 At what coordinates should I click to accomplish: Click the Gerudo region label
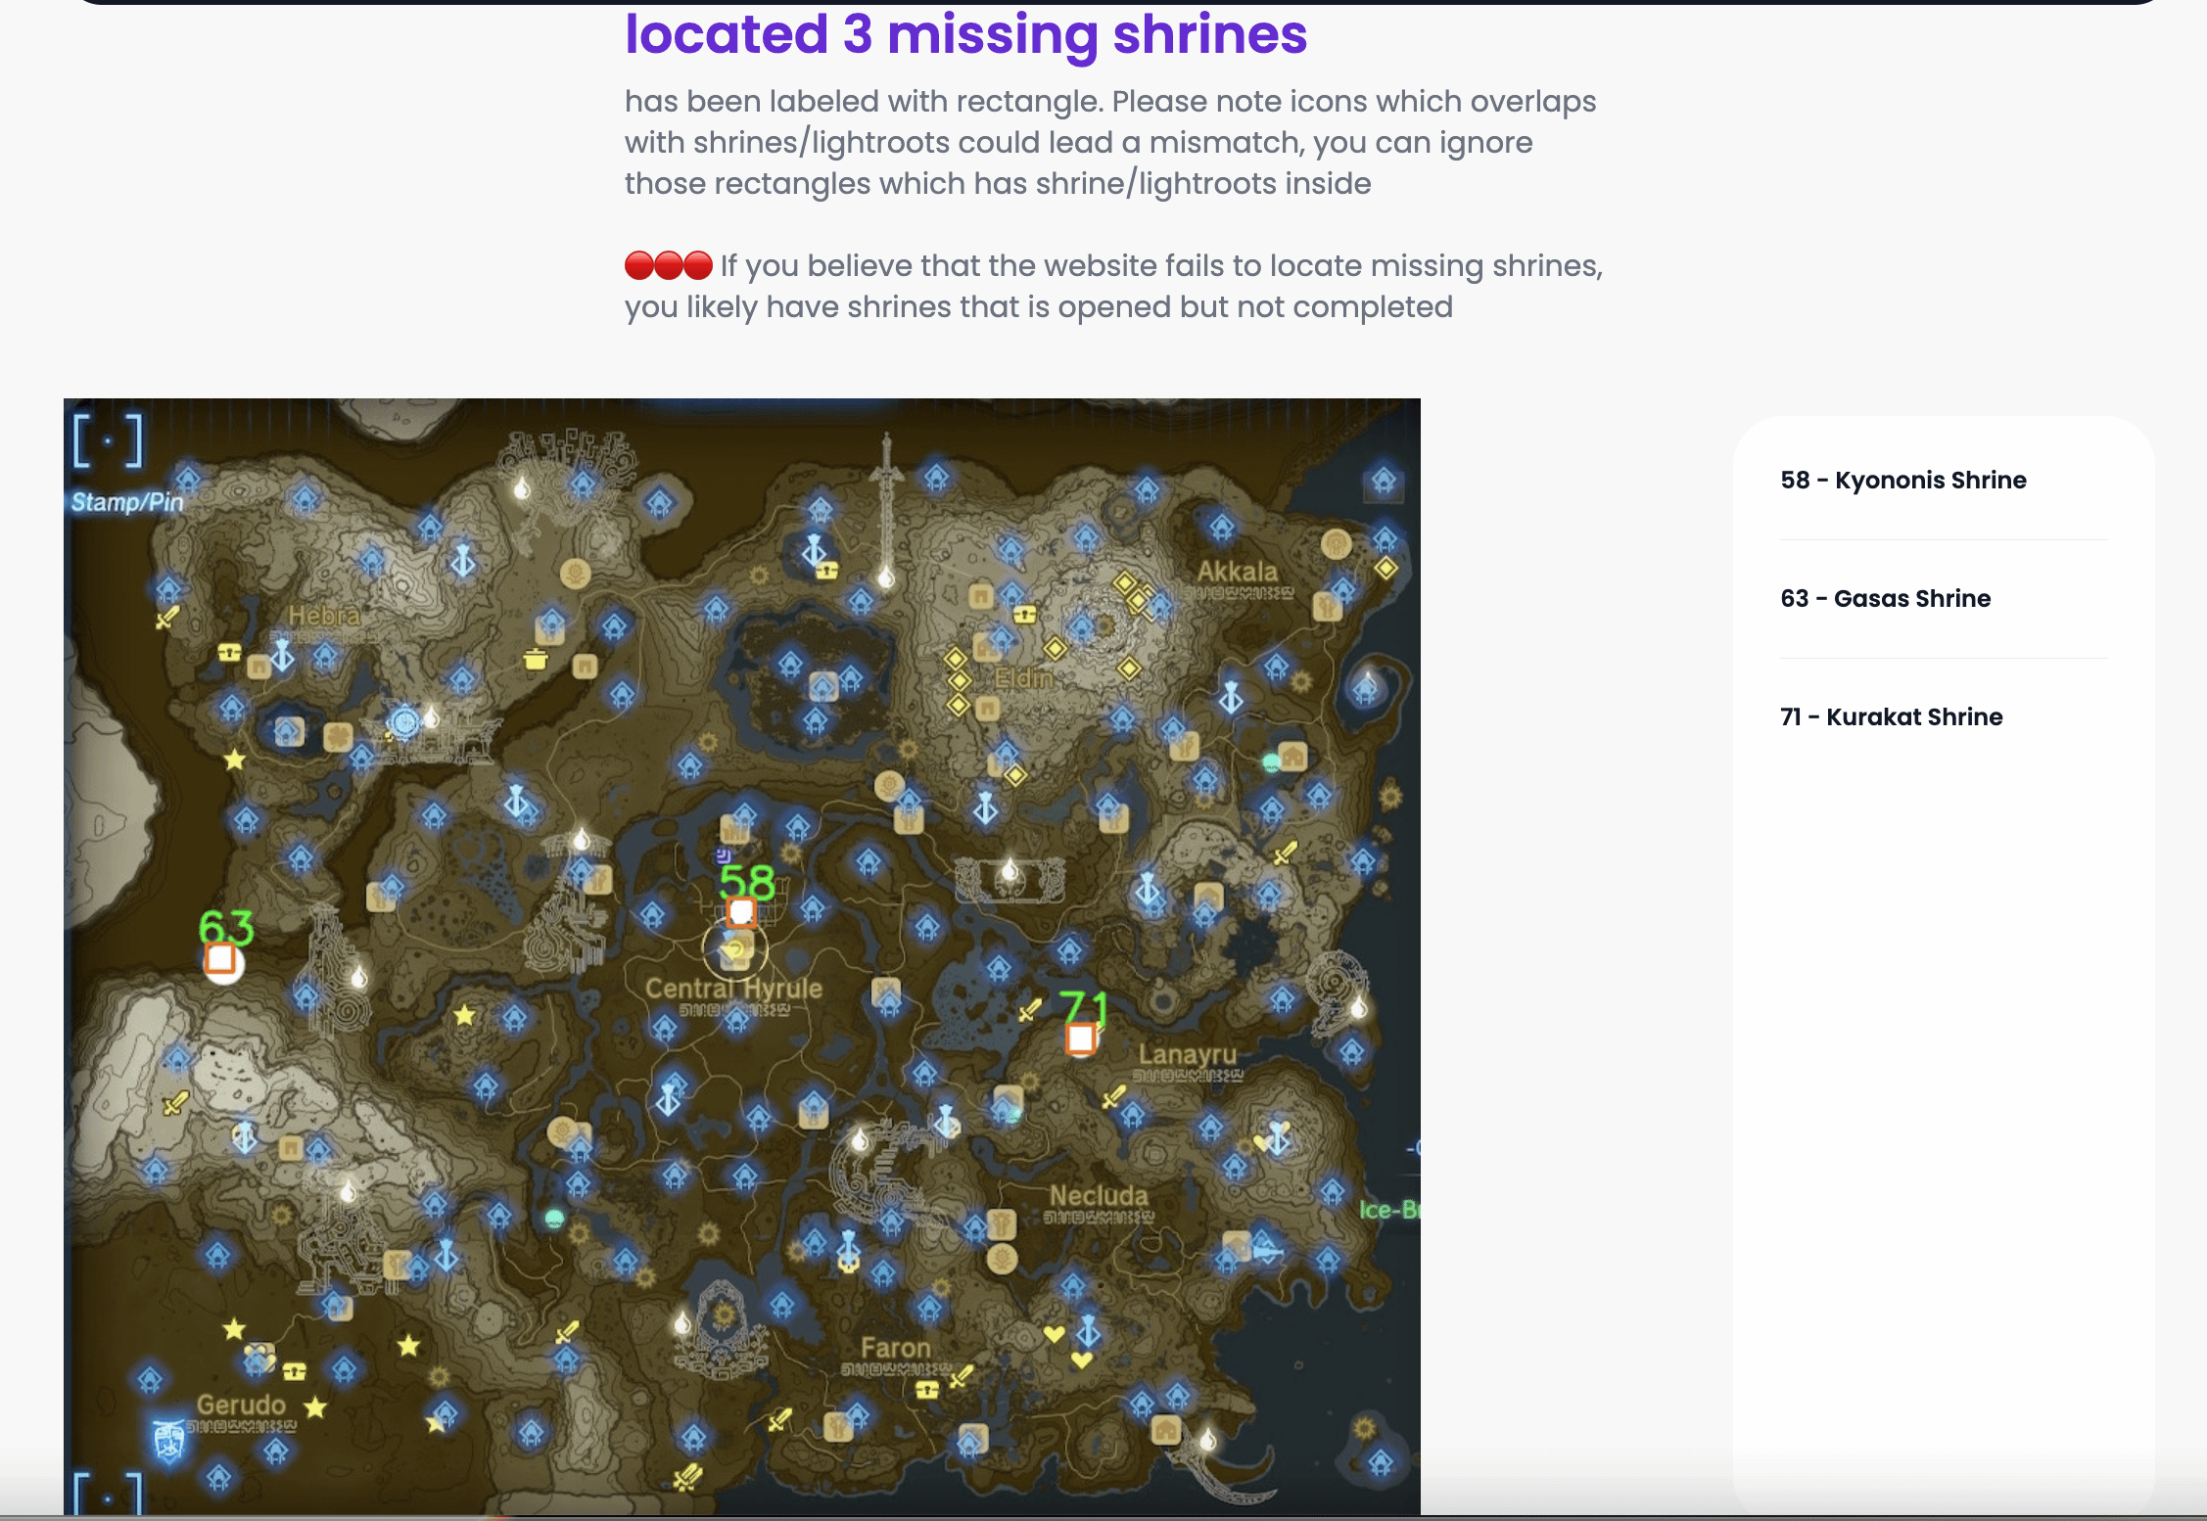[241, 1405]
